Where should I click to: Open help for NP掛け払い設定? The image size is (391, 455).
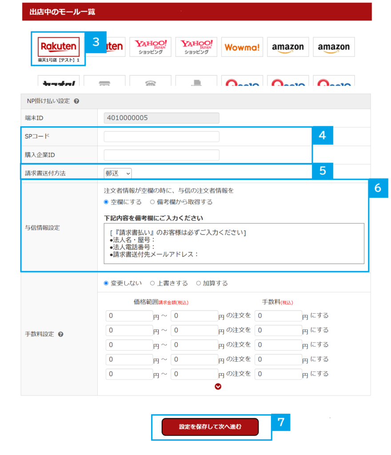coord(76,101)
